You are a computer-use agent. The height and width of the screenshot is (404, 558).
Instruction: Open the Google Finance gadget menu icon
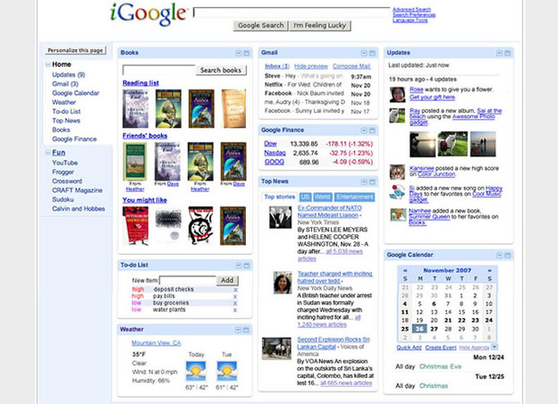click(364, 130)
